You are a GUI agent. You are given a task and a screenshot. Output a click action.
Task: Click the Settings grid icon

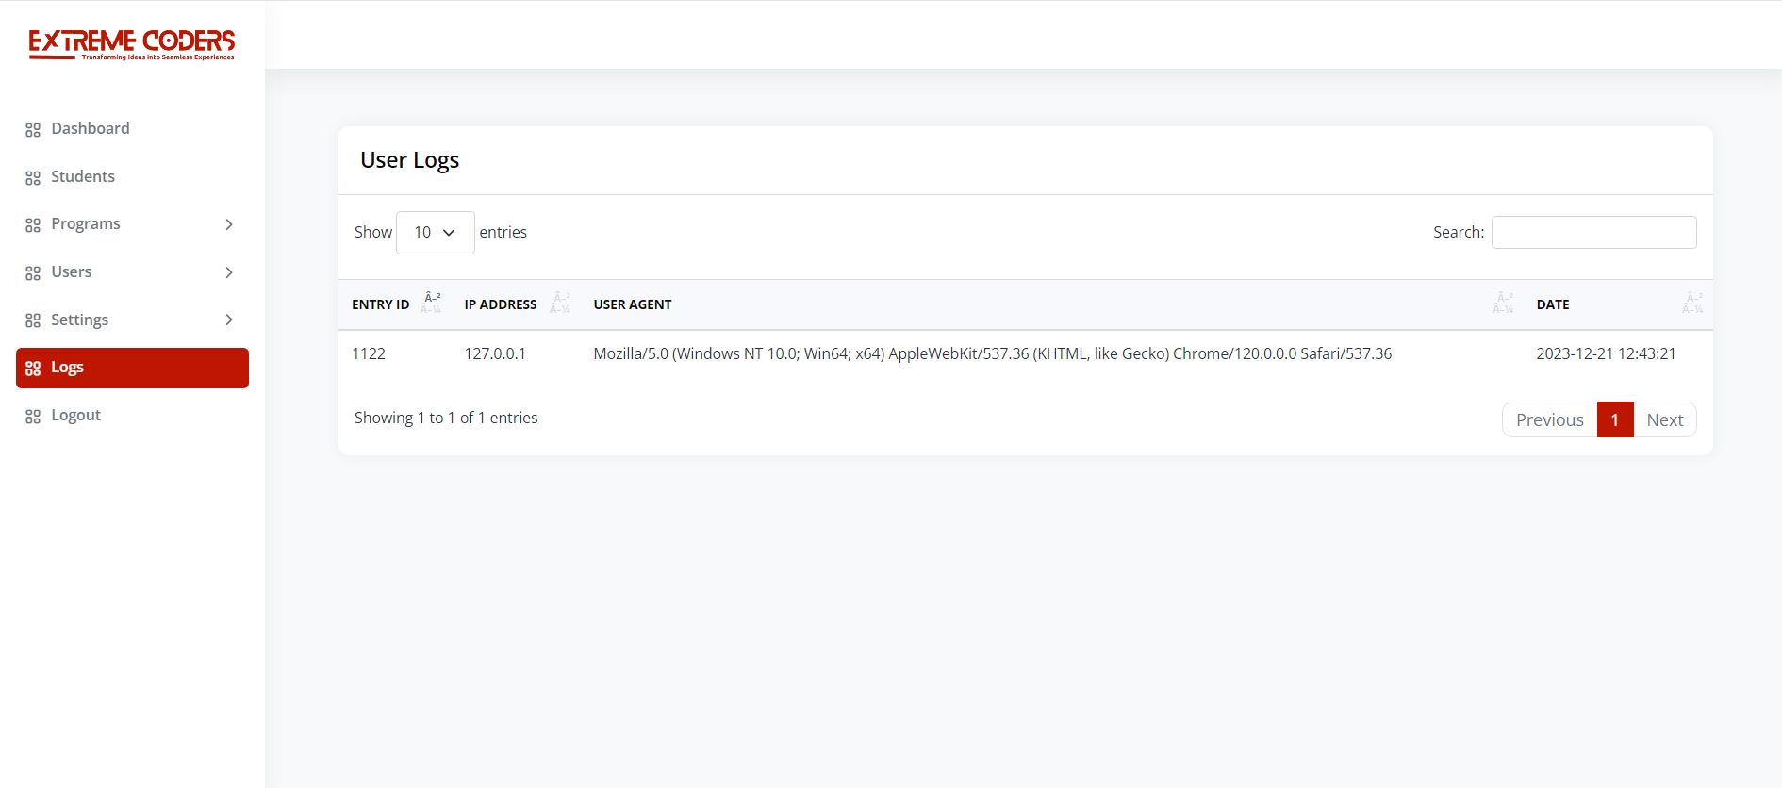[33, 320]
